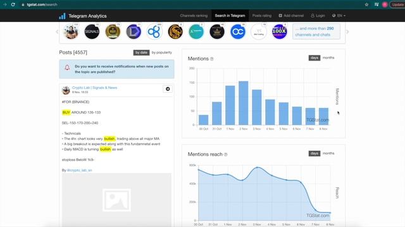Click the 2 Nov mentions bar
Viewport: 405px width, 227px height.
243,103
